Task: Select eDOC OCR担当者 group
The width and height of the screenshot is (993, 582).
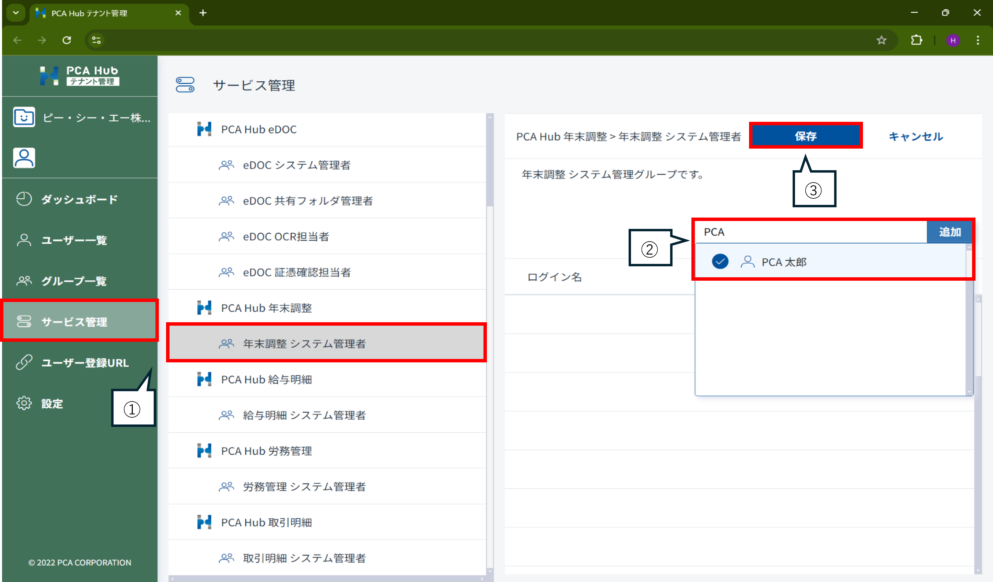Action: 327,236
